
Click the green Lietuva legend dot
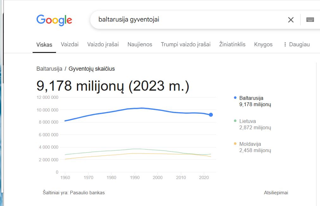235,121
